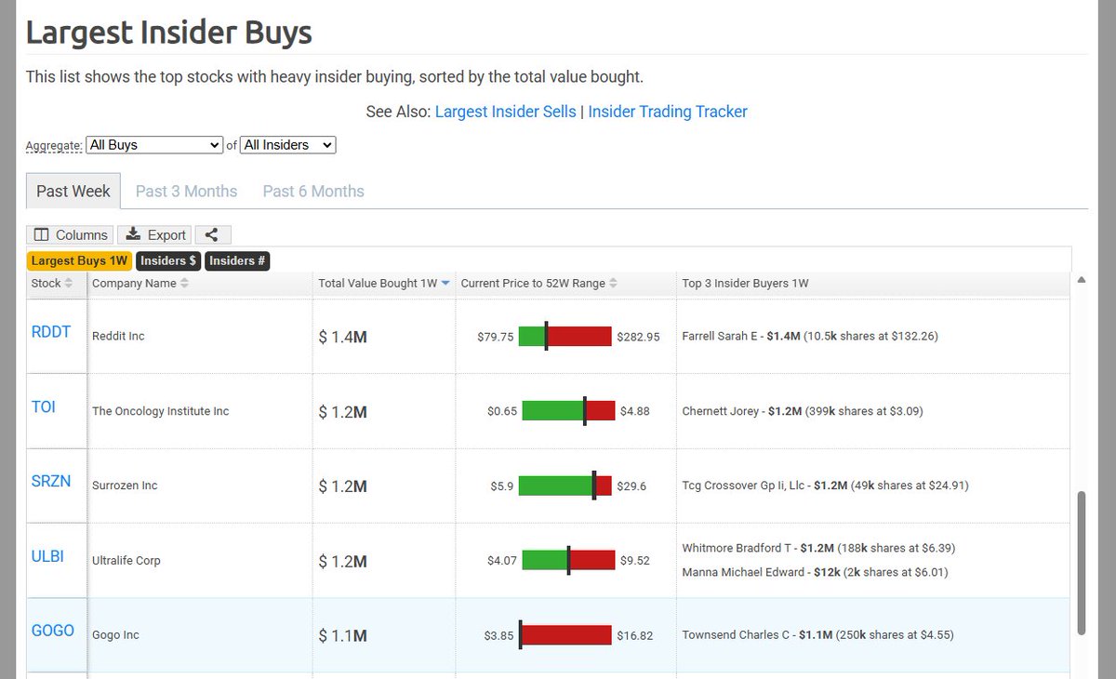Click Townsend Charles C buyer entry

(817, 635)
